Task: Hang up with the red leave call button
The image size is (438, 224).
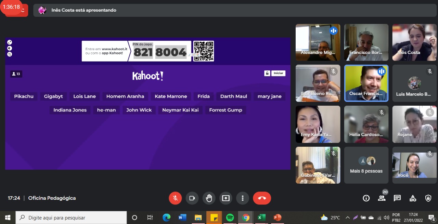Action: (x=262, y=198)
